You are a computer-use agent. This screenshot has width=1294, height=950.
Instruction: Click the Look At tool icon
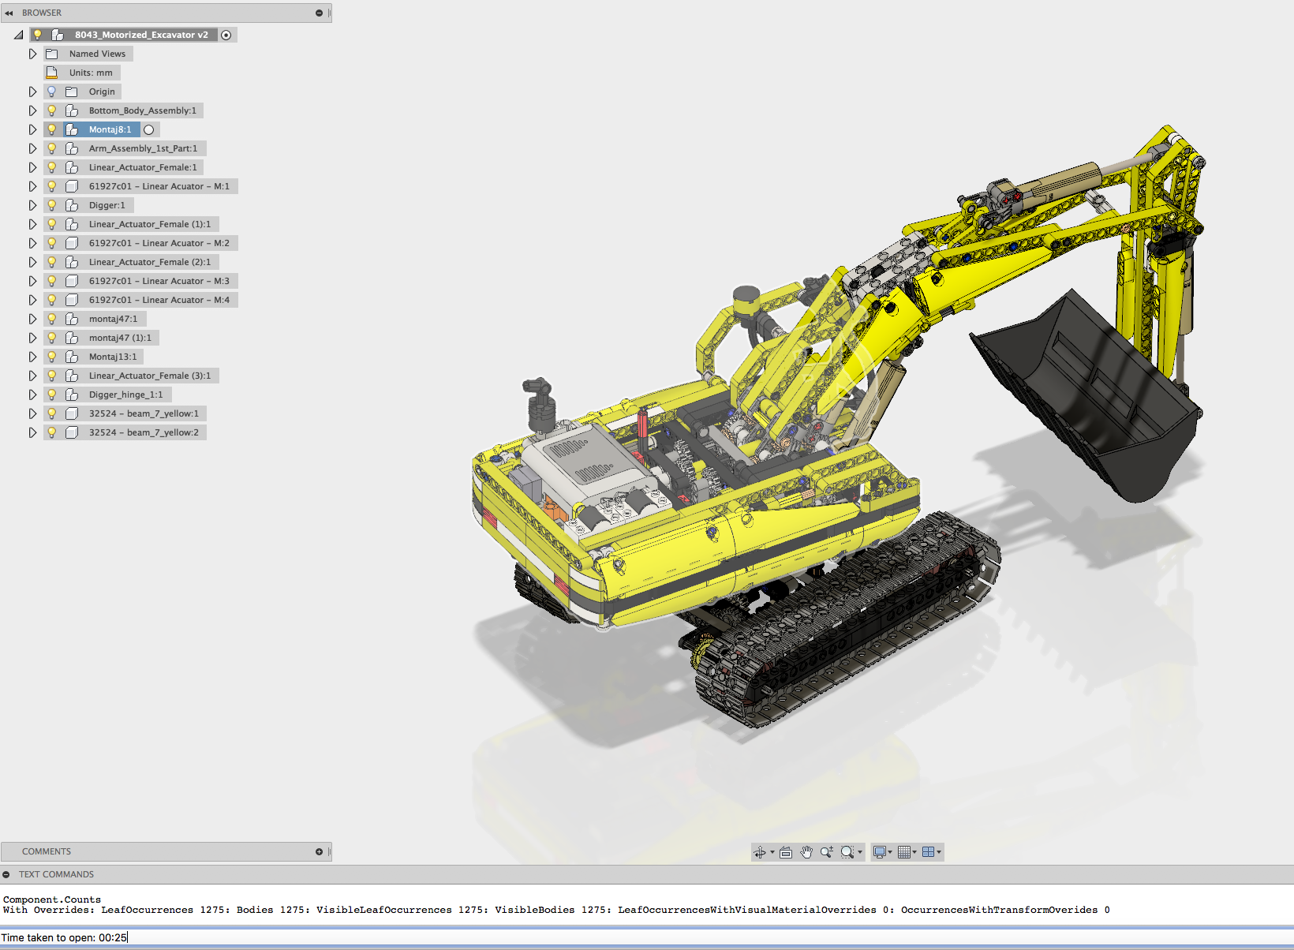pyautogui.click(x=786, y=852)
